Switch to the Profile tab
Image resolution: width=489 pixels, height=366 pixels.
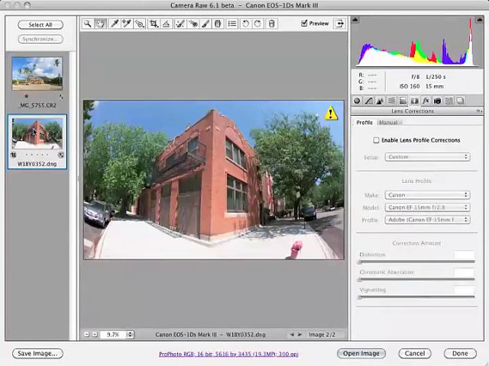[x=364, y=123]
